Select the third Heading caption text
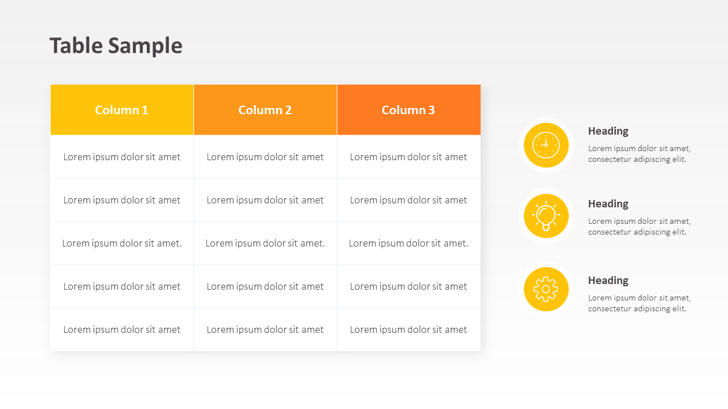The image size is (728, 409). tap(639, 303)
